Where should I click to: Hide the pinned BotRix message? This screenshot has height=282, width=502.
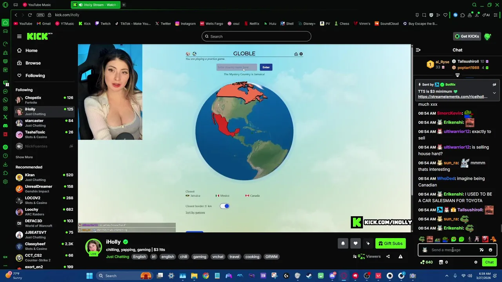click(494, 85)
